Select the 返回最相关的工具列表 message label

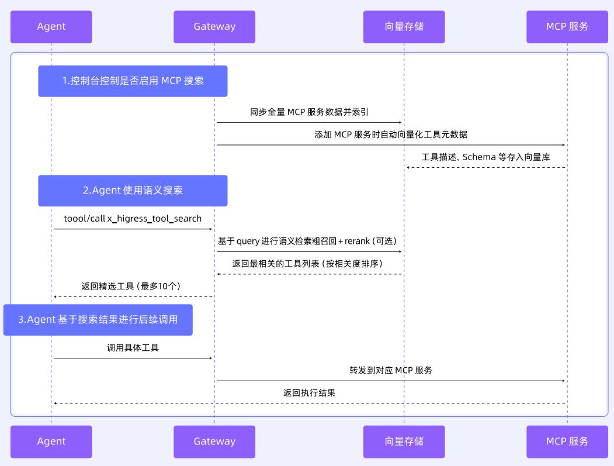[307, 264]
